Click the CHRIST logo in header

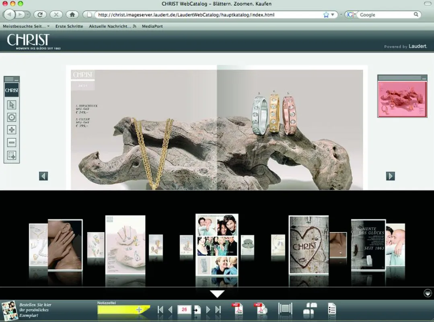tap(33, 41)
